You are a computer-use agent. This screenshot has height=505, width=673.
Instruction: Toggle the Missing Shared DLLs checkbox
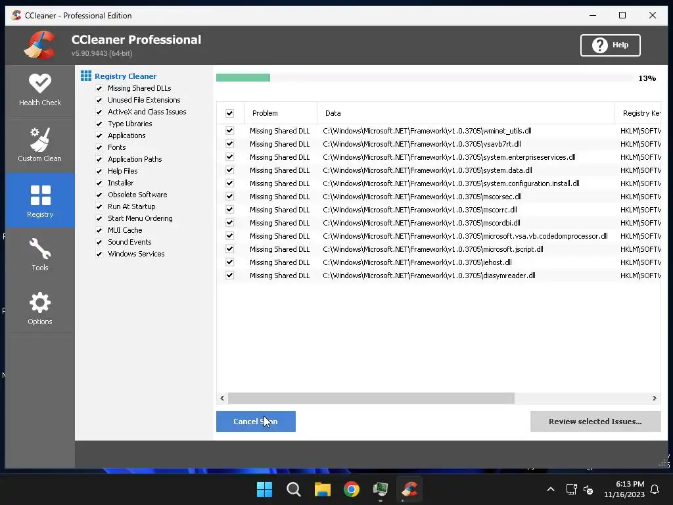tap(99, 88)
